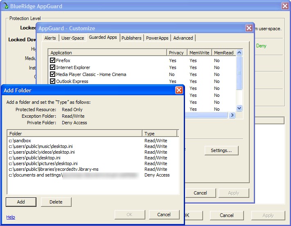Click the Folder column header
Screen dimensions: 291x226
pyautogui.click(x=74, y=133)
